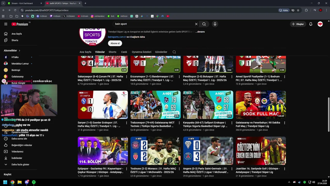Open the Oynatma listeleri channel tab
This screenshot has width=330, height=186.
[142, 52]
